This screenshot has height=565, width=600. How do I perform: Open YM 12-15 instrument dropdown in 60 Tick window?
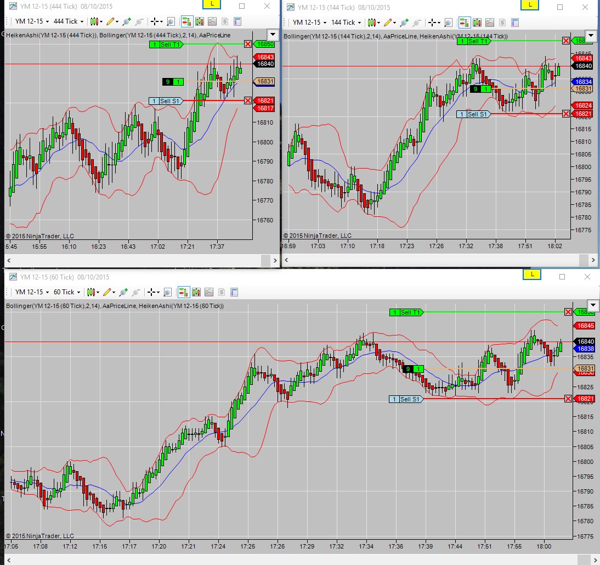click(32, 292)
